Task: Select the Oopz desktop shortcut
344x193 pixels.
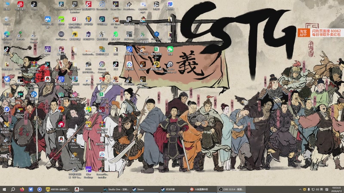Action: (x=34, y=6)
